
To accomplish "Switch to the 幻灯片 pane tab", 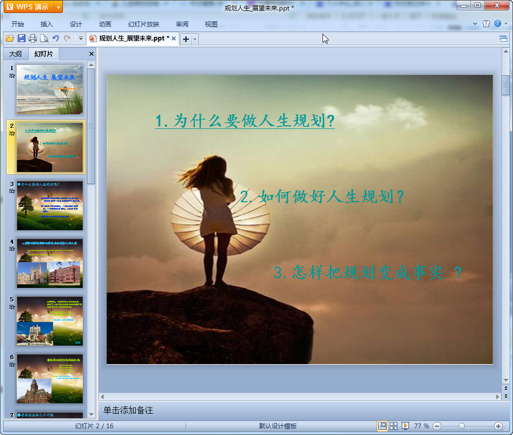I will pyautogui.click(x=44, y=54).
